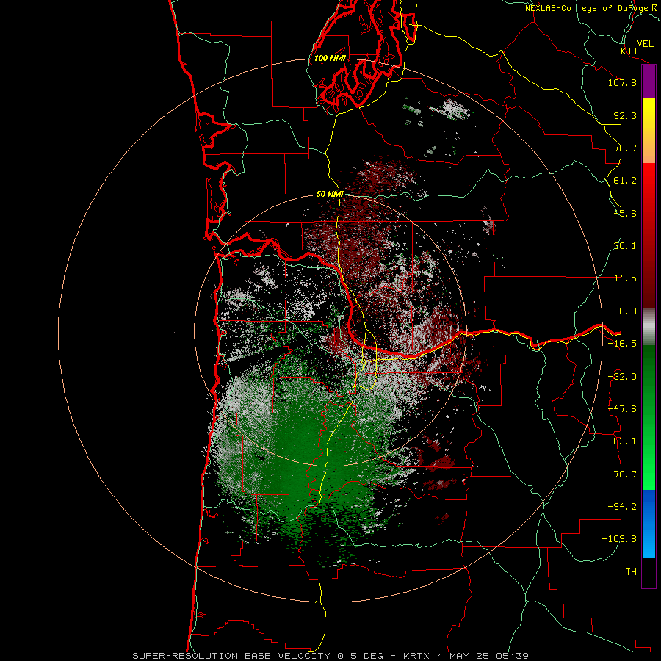The width and height of the screenshot is (661, 661).
Task: Select the 14.5 velocity scale value
Action: [625, 278]
